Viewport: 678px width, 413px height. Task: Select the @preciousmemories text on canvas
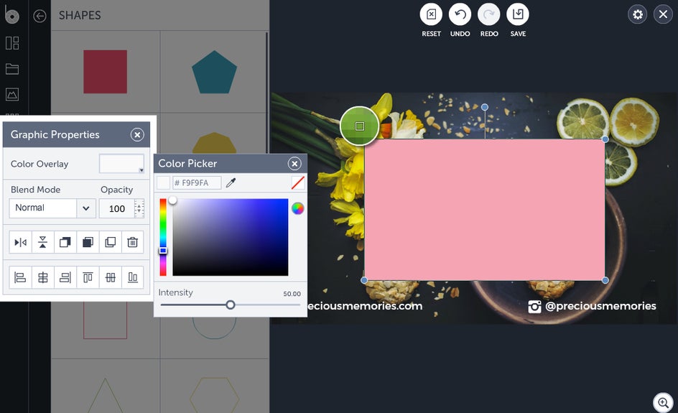pyautogui.click(x=600, y=306)
